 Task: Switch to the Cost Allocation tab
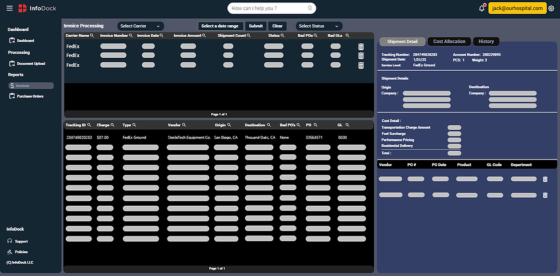tap(449, 41)
